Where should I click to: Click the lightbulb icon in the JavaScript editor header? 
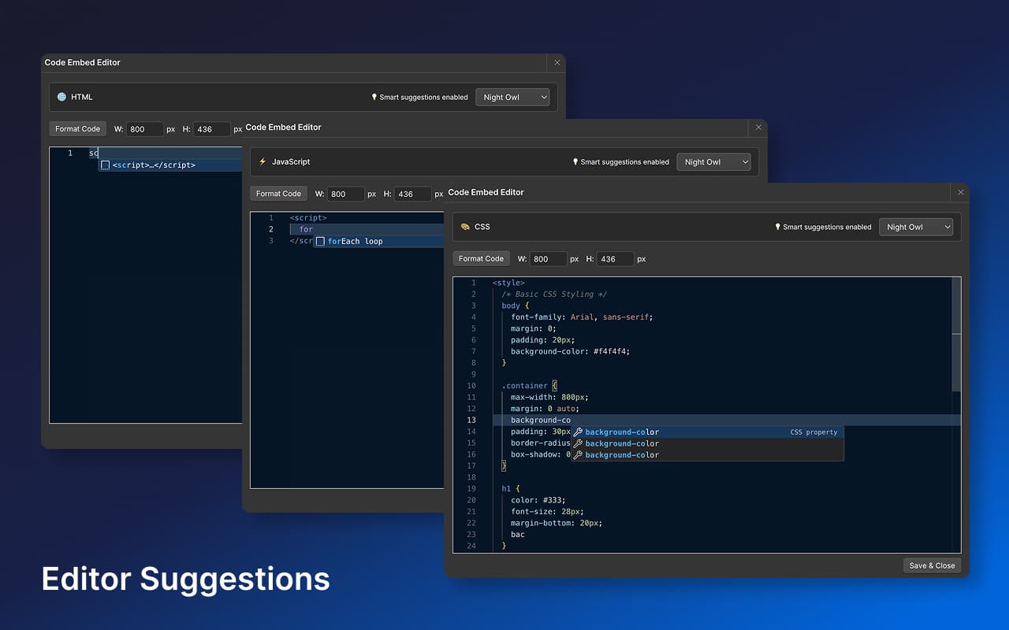coord(577,161)
